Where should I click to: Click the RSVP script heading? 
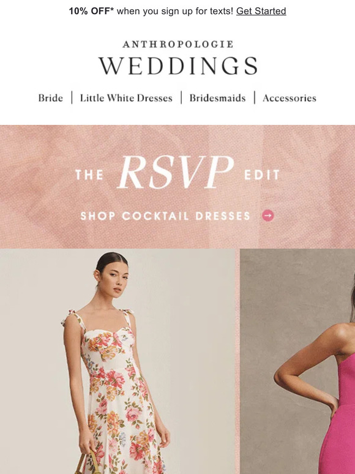[175, 172]
